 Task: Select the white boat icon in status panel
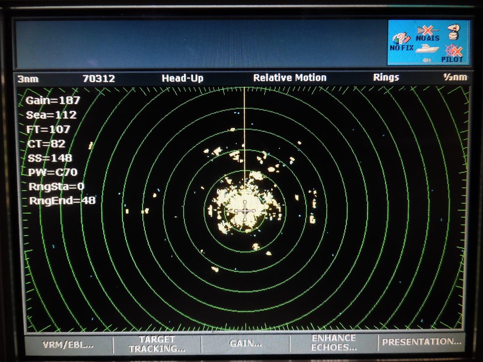427,49
